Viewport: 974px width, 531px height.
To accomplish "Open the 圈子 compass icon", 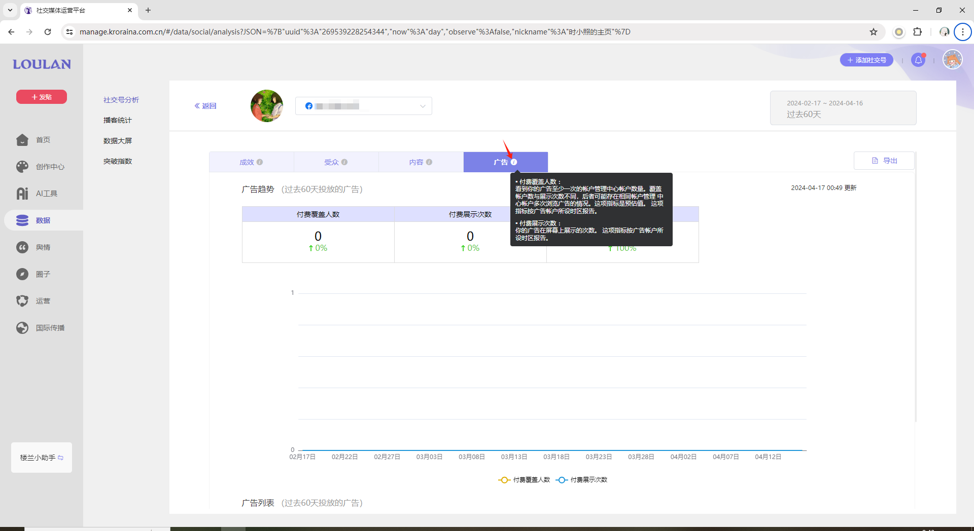I will click(x=22, y=274).
